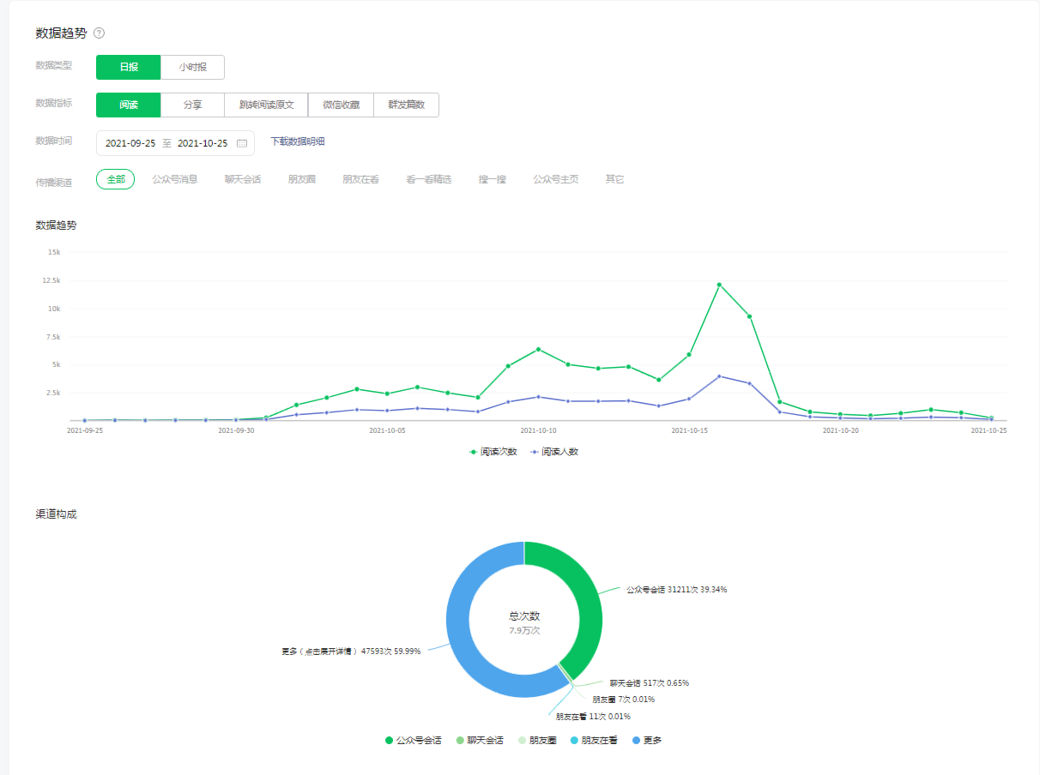The height and width of the screenshot is (775, 1040).
Task: Filter channel by 公众号消息
Action: tap(175, 179)
